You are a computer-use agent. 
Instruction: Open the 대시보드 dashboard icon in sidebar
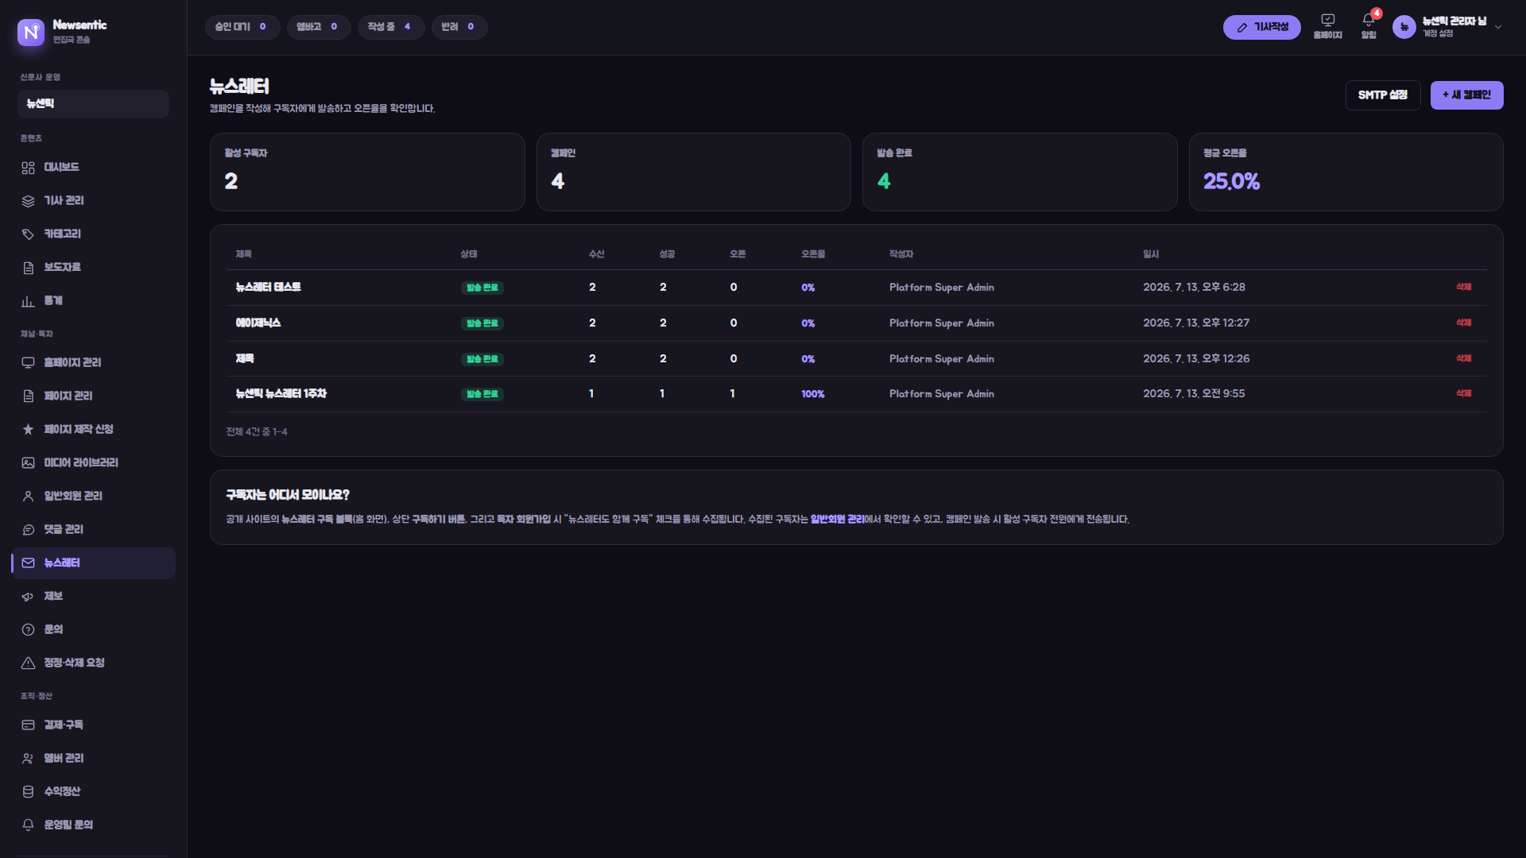28,168
